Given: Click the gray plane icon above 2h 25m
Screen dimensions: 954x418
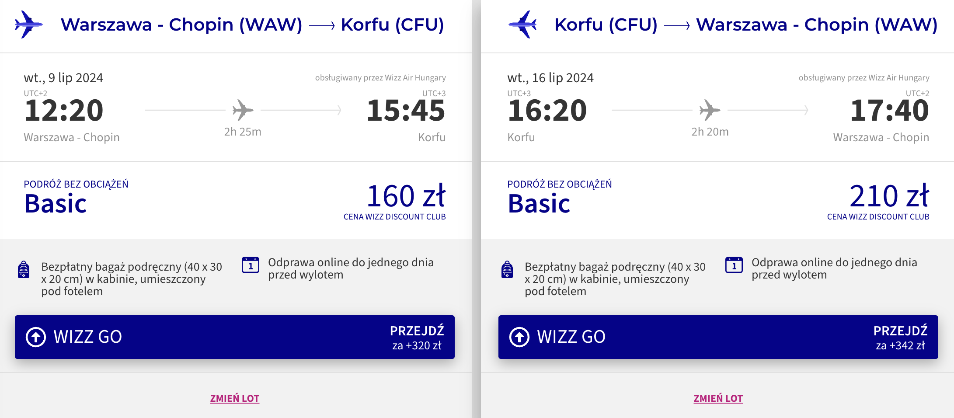Looking at the screenshot, I should 243,110.
